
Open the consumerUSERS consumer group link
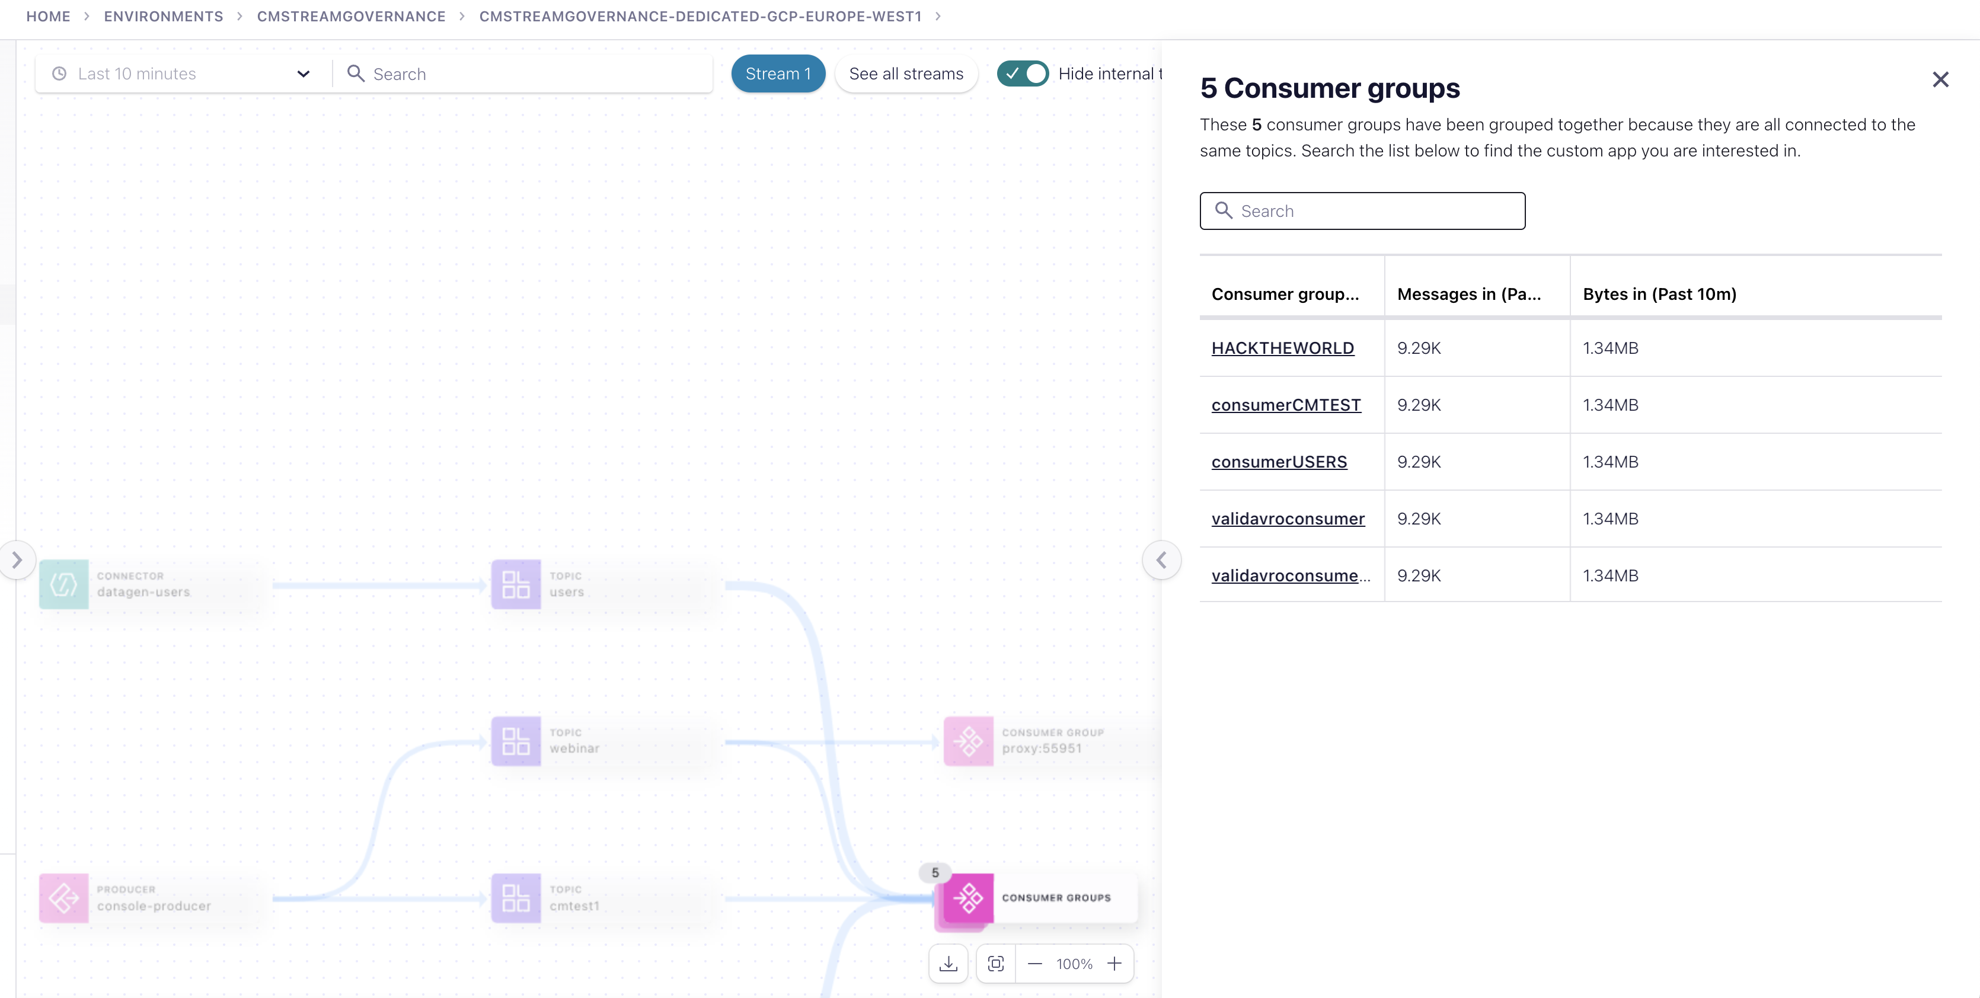(x=1279, y=462)
